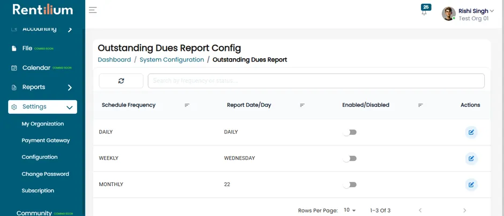Open Payment Gateway settings page
This screenshot has width=504, height=216.
[x=46, y=141]
